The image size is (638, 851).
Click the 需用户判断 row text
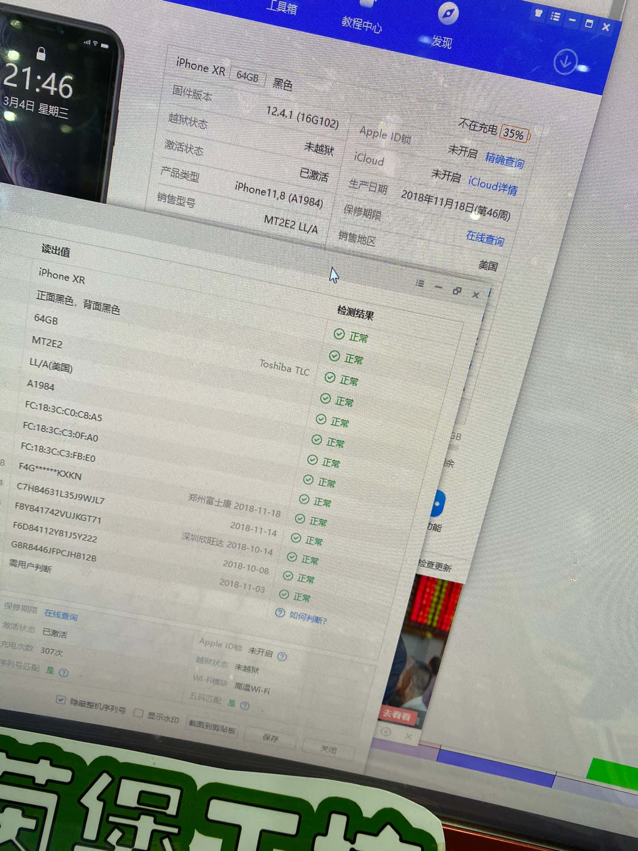click(30, 566)
